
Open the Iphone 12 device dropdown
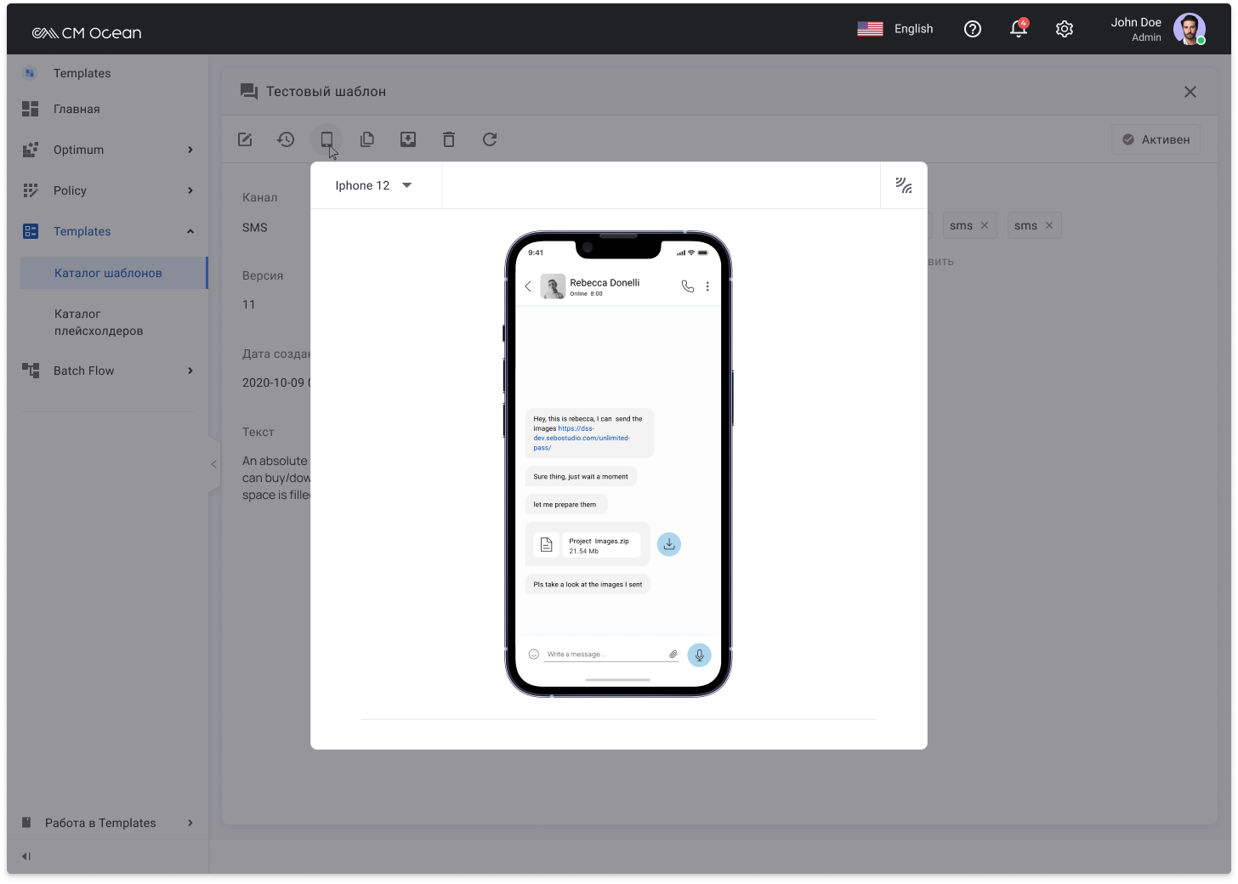pos(374,185)
